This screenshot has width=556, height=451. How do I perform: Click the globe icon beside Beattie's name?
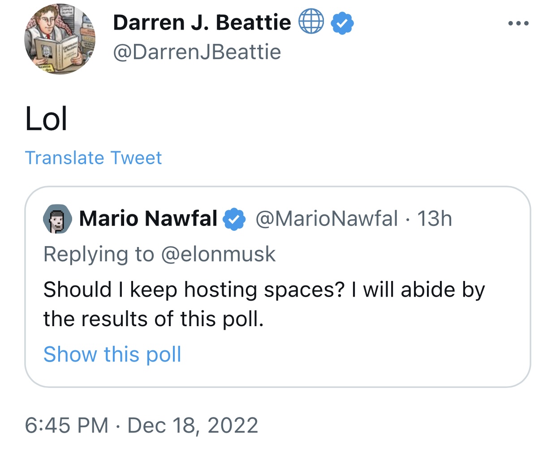click(311, 21)
